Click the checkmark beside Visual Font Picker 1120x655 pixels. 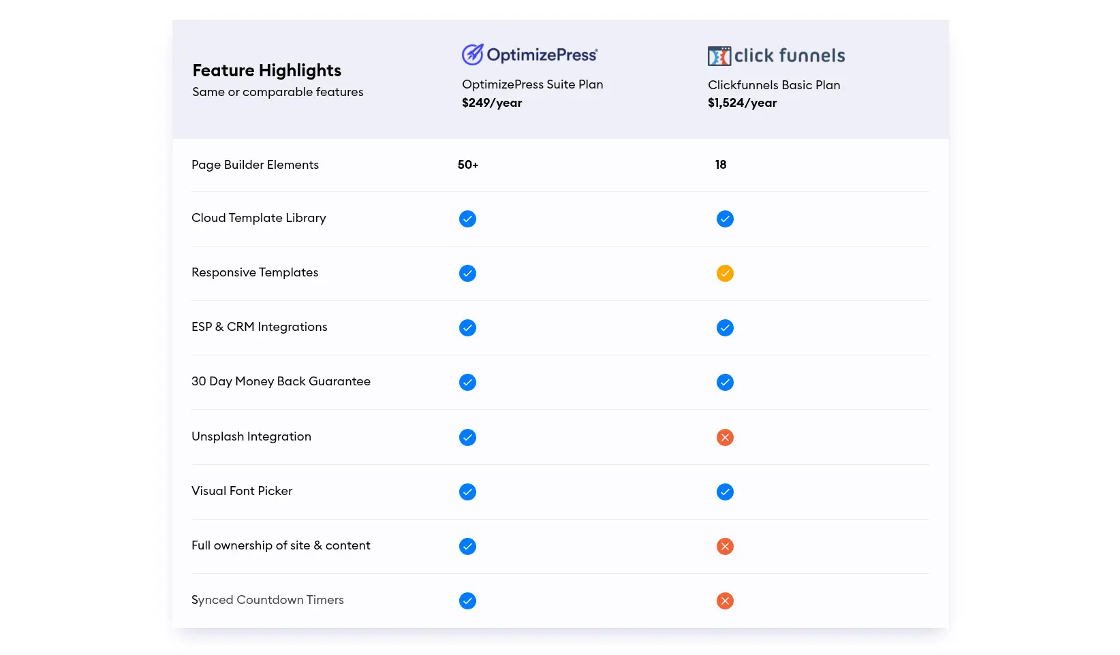tap(467, 492)
